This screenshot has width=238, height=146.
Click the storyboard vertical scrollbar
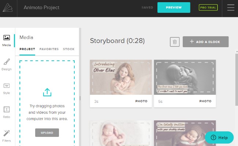[x=237, y=79]
